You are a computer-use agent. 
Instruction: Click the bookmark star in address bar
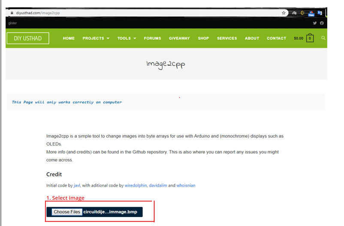point(284,13)
